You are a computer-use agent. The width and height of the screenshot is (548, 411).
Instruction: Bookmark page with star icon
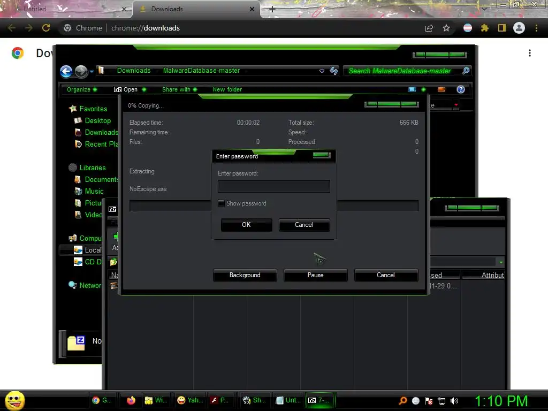tap(446, 28)
